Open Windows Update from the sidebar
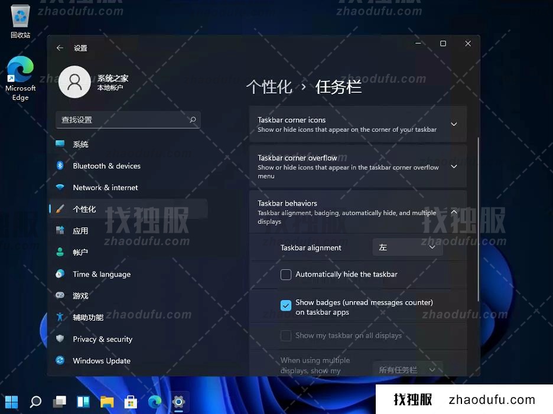 click(128, 361)
